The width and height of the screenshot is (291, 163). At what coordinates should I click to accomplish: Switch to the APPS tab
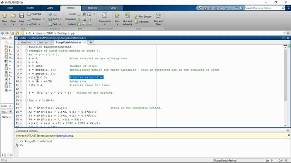pos(50,8)
